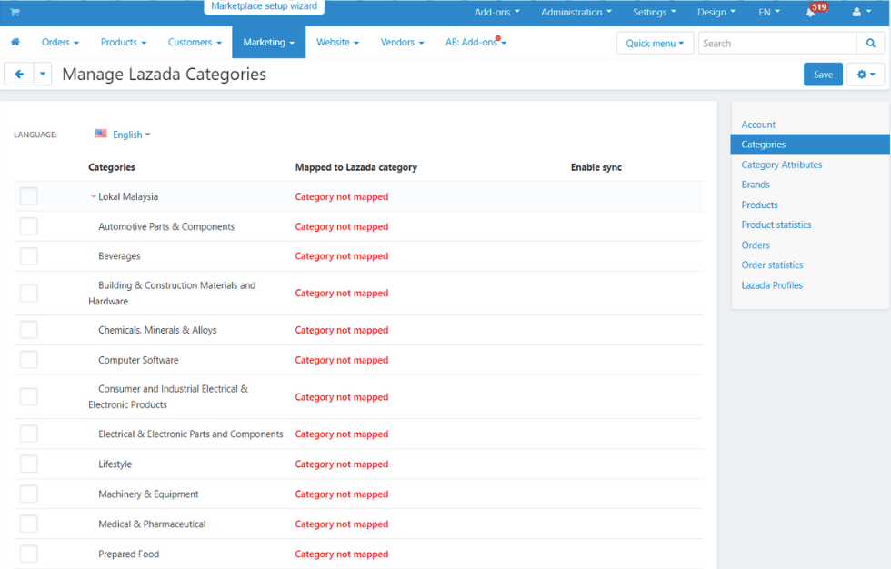The image size is (891, 569).
Task: Click the Search input field
Action: (776, 43)
